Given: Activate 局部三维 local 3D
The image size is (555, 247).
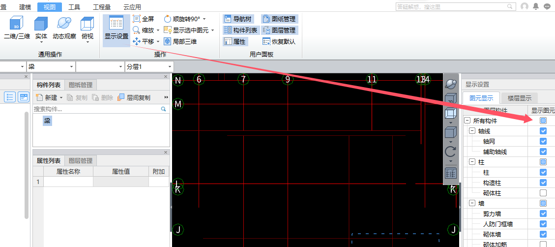Looking at the screenshot, I should pos(180,41).
